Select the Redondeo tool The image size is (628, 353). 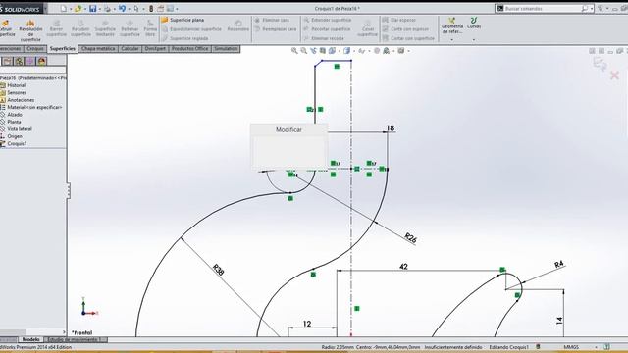[237, 26]
